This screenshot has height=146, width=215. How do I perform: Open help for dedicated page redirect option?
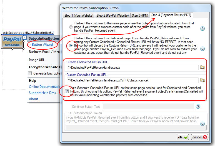click(202, 49)
